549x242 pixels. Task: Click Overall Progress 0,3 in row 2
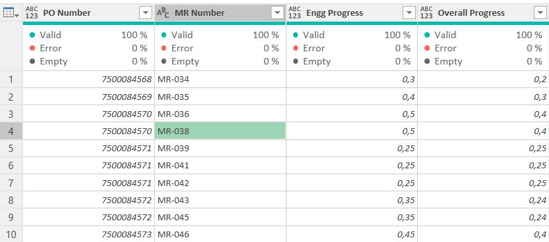tap(484, 97)
